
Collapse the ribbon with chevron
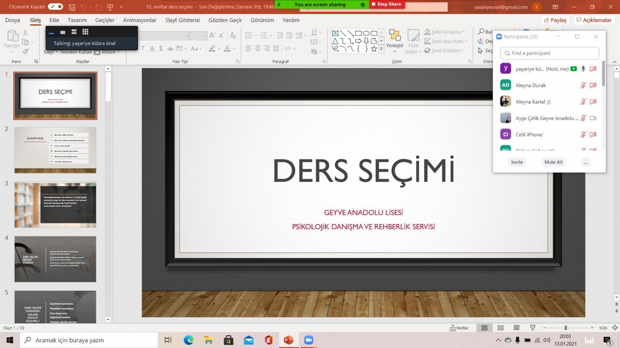coord(614,62)
